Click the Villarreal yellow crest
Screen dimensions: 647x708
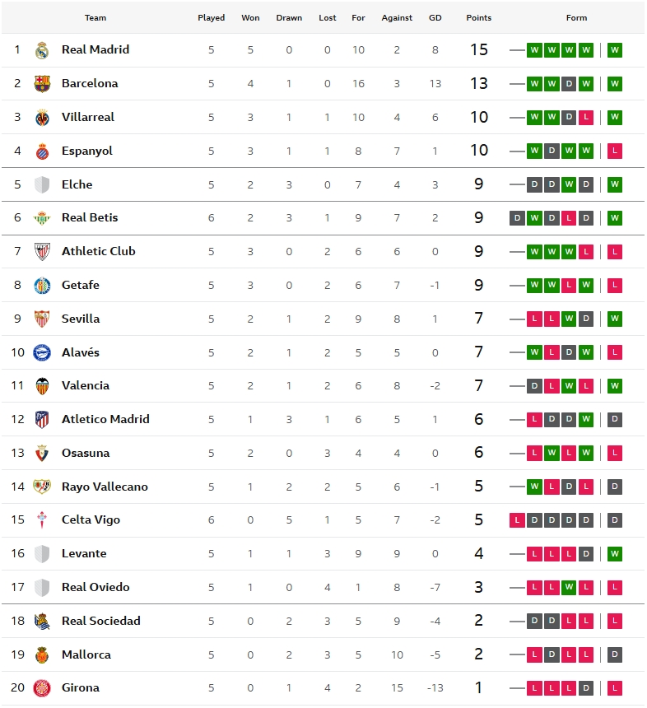(42, 118)
